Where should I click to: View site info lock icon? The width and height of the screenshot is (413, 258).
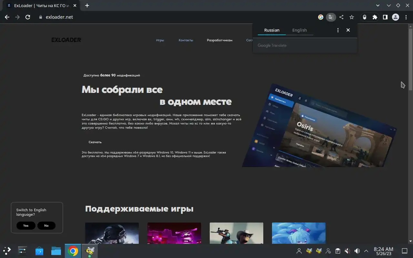(41, 17)
